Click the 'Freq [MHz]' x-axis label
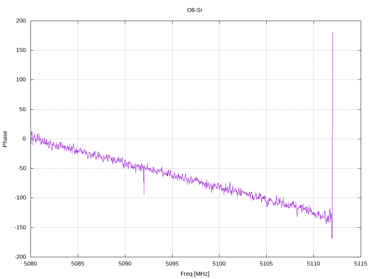This screenshot has height=279, width=372. [195, 274]
